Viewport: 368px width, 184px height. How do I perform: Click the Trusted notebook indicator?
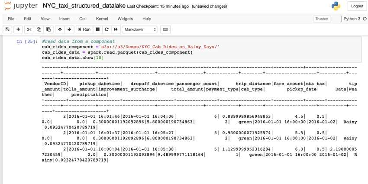(322, 19)
